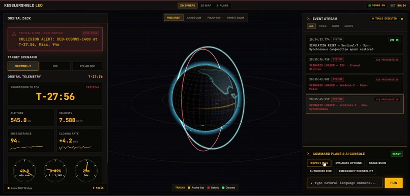
Task: Click the T-27:56 countdown to TCA readout
Action: [x=55, y=97]
